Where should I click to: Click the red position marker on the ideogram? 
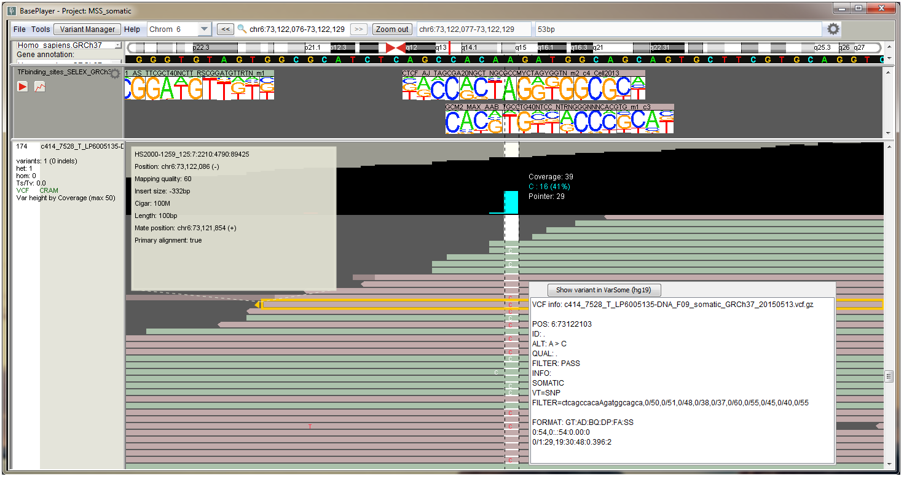pyautogui.click(x=449, y=47)
